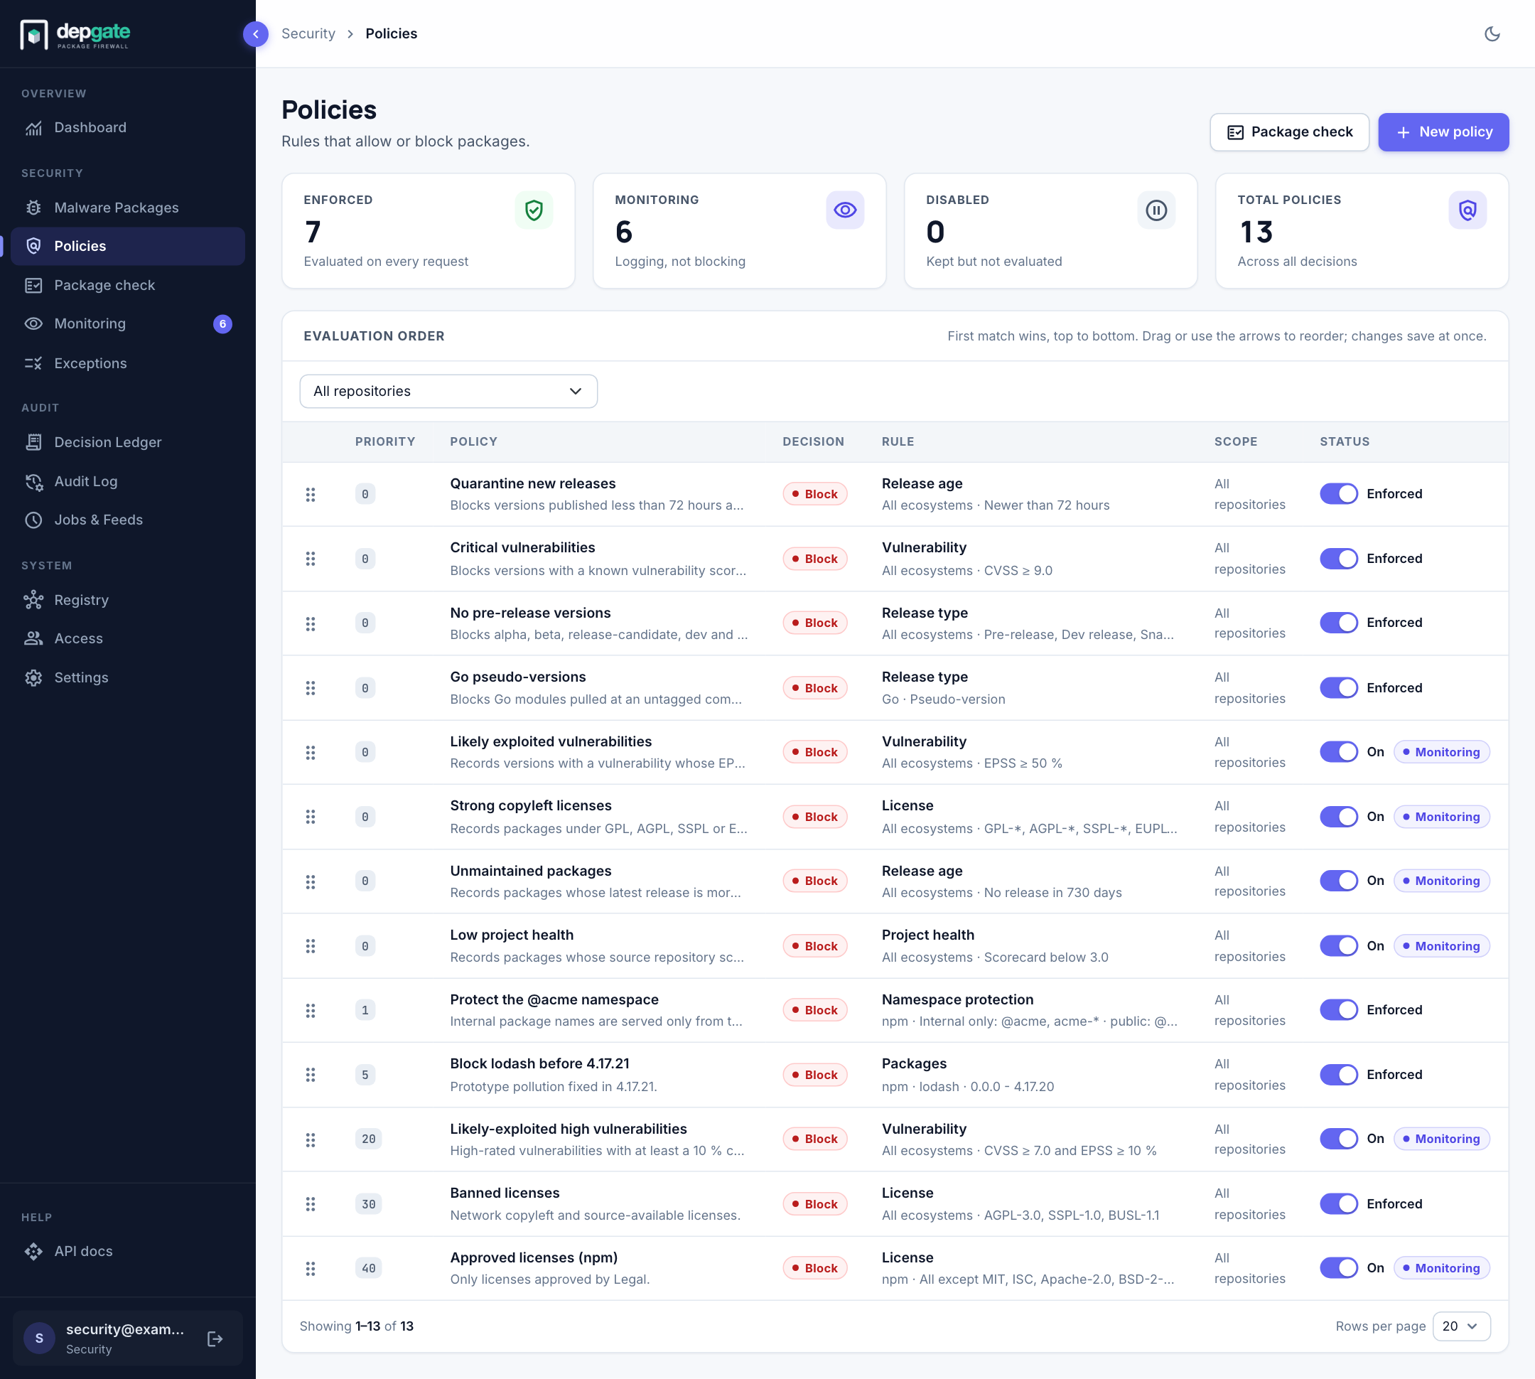Click the Total Policies shield icon
The height and width of the screenshot is (1379, 1535).
(1467, 210)
